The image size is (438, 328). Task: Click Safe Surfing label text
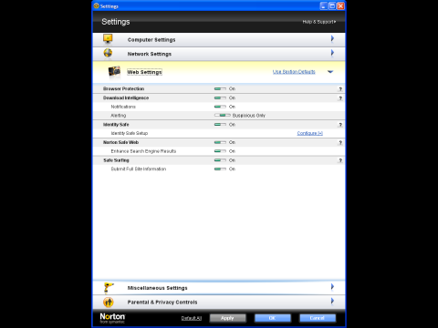tap(116, 160)
